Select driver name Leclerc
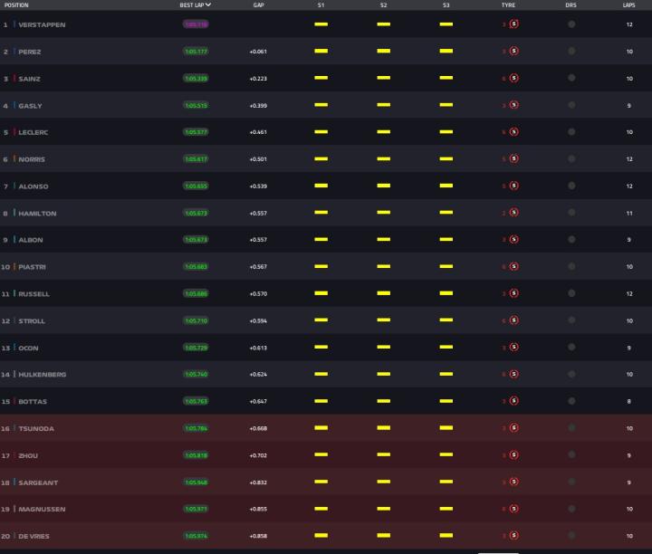Viewport: 652px width, 554px height. click(34, 132)
